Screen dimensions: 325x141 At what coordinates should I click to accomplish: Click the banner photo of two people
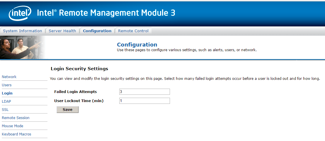(22, 47)
